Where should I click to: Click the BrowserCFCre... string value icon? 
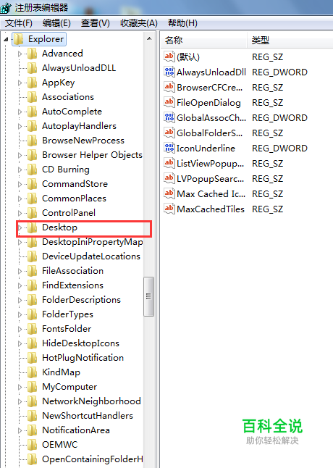(169, 87)
